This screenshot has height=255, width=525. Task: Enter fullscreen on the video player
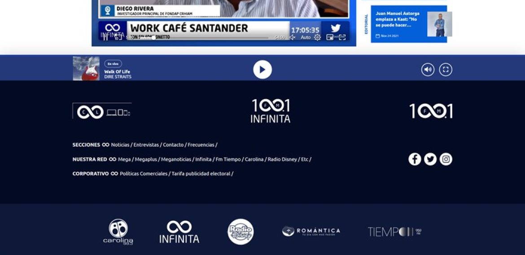click(342, 37)
